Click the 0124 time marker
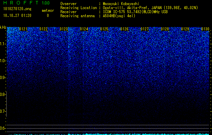 click(84, 29)
